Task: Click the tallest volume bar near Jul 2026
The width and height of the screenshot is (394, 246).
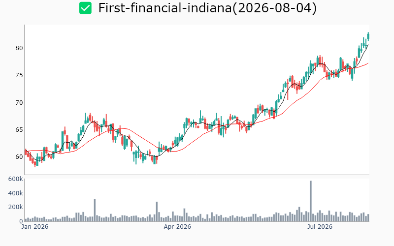Action: point(311,201)
